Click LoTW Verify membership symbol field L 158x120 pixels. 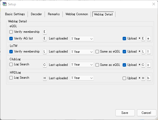(x=45, y=51)
